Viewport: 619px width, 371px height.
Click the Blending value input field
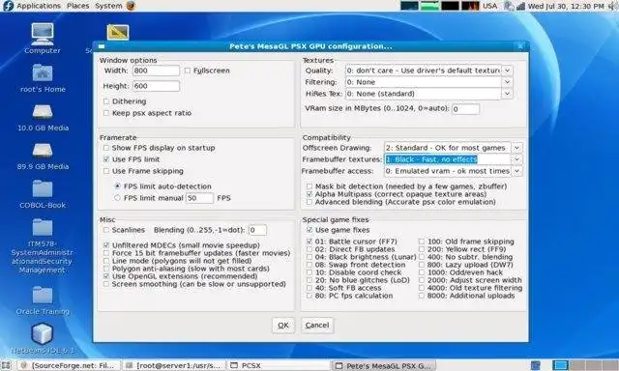tap(257, 230)
